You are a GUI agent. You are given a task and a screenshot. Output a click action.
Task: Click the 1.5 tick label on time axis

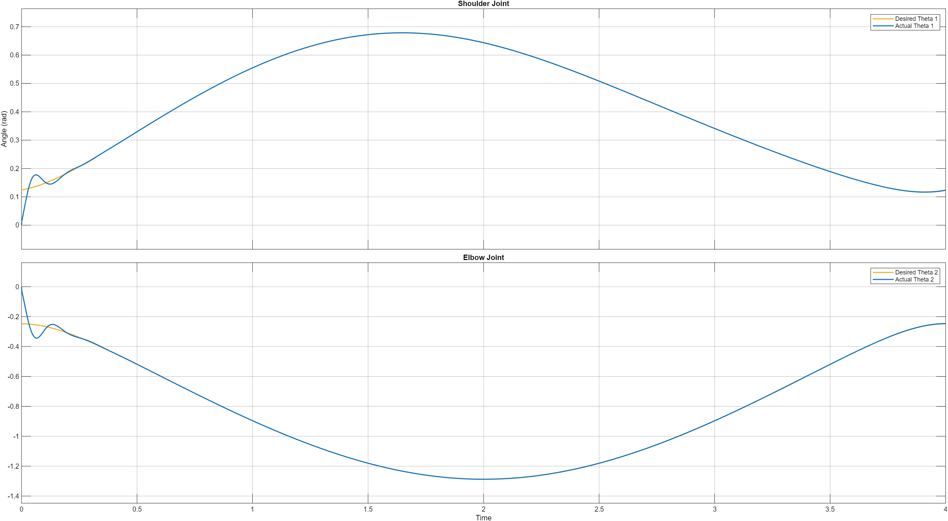368,509
